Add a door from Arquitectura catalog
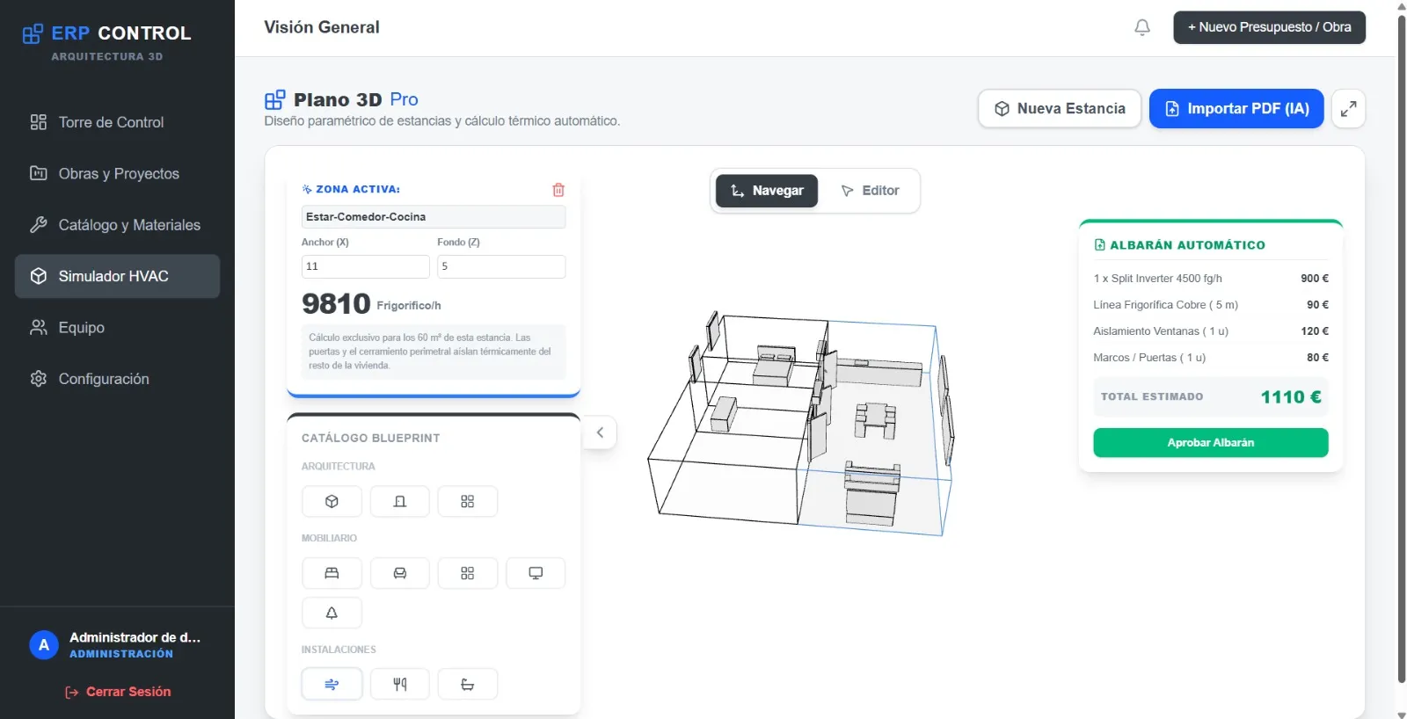This screenshot has height=719, width=1407. click(x=399, y=501)
